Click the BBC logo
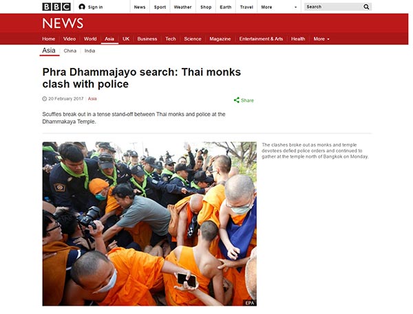 [56, 7]
